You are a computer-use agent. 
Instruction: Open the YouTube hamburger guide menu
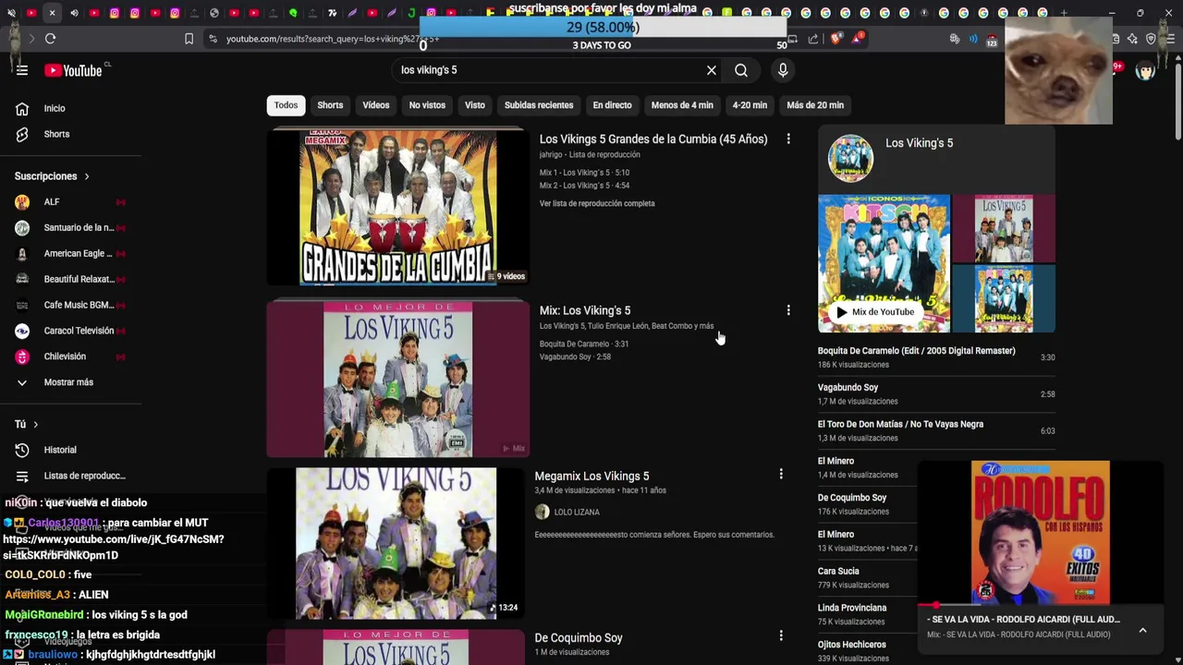tap(22, 70)
